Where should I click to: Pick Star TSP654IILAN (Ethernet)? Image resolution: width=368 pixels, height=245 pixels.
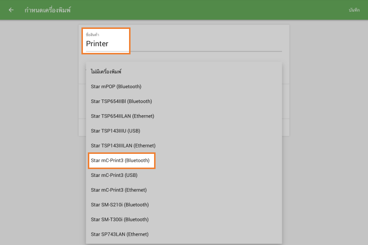tap(184, 116)
